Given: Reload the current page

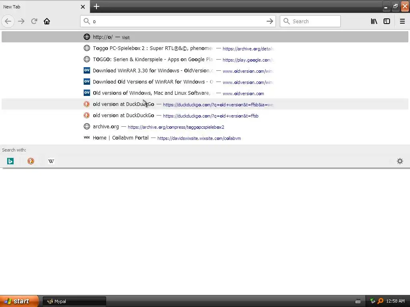Looking at the screenshot, I should click(34, 21).
